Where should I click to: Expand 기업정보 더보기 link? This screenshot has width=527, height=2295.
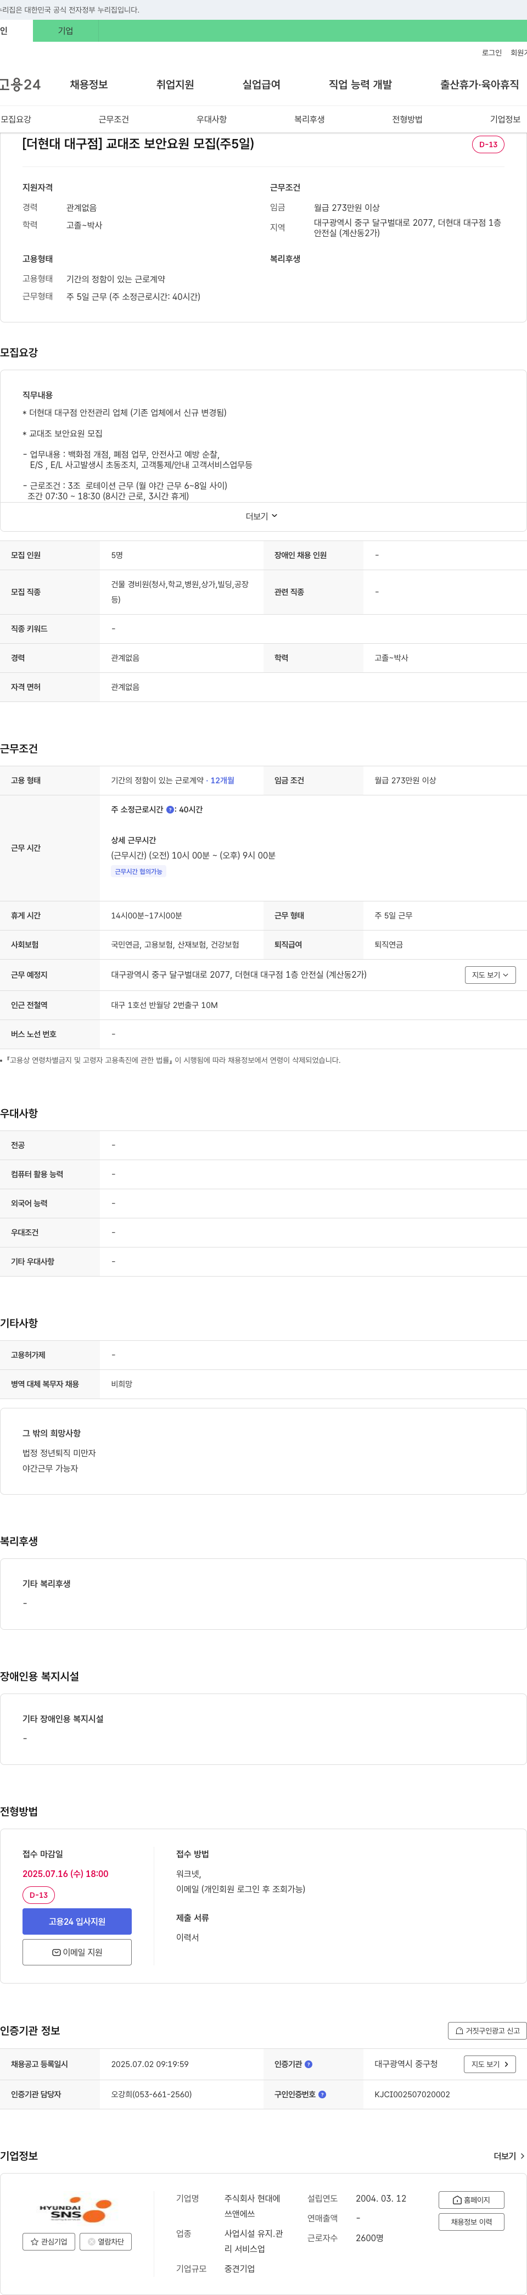tap(508, 2156)
